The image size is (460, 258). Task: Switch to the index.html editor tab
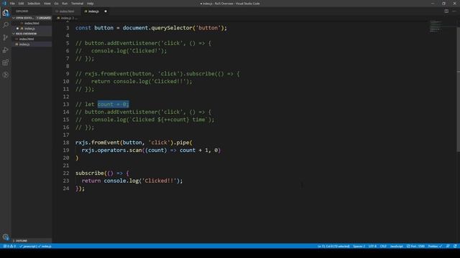(x=67, y=11)
